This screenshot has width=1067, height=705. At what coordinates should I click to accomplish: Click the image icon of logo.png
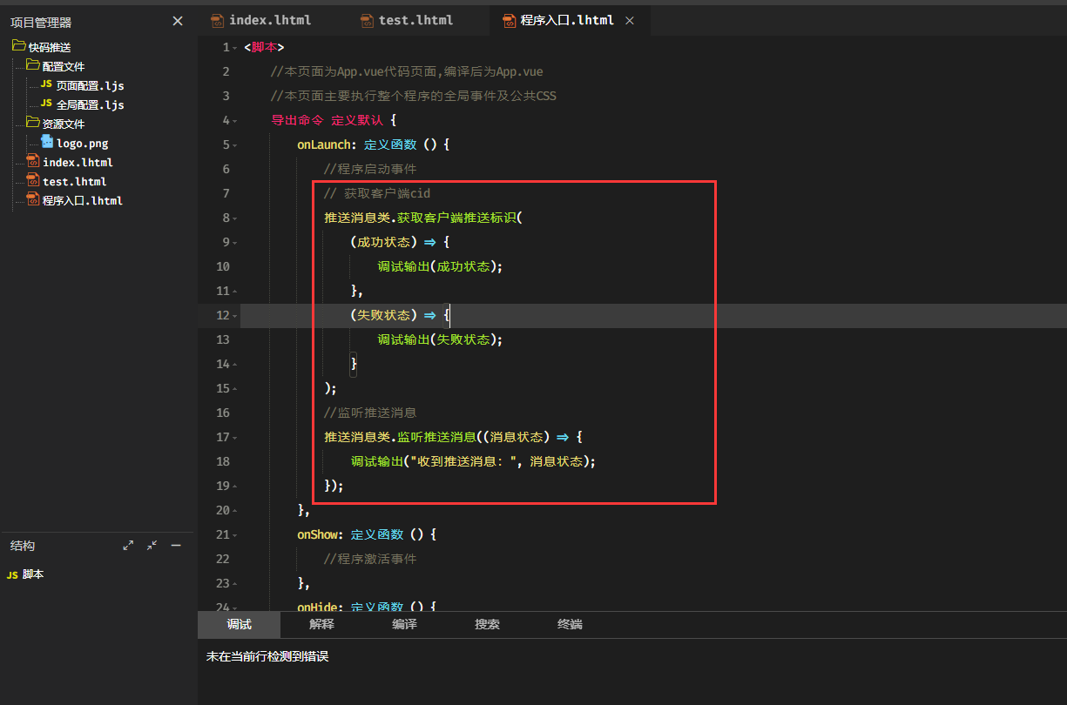(x=47, y=141)
